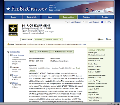Open Changed Feb 25 1:48 pm link
Viewport: 120px width, 105px height.
point(15,83)
